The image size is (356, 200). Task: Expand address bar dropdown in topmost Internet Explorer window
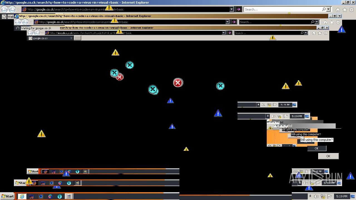(x=231, y=9)
